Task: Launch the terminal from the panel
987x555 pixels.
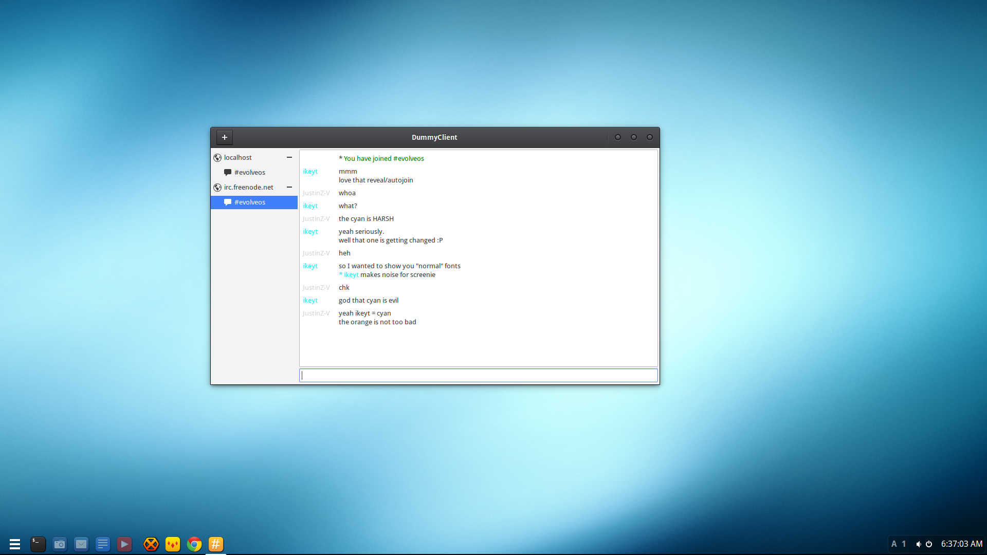Action: [38, 544]
